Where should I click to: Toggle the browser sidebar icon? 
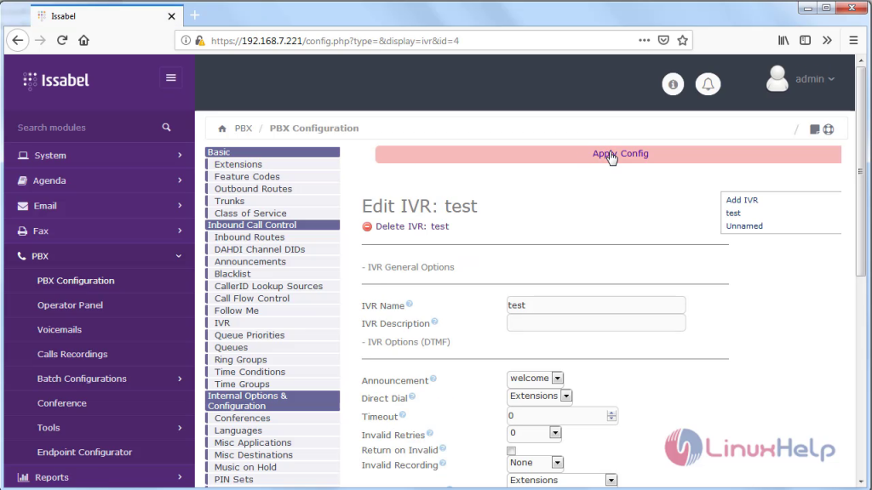[806, 40]
